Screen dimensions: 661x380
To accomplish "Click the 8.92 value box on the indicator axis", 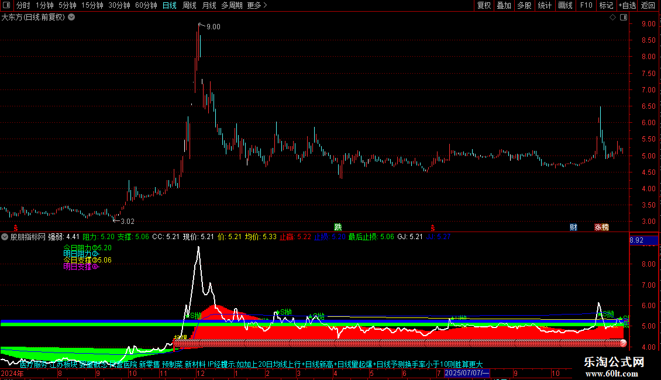I will click(643, 240).
